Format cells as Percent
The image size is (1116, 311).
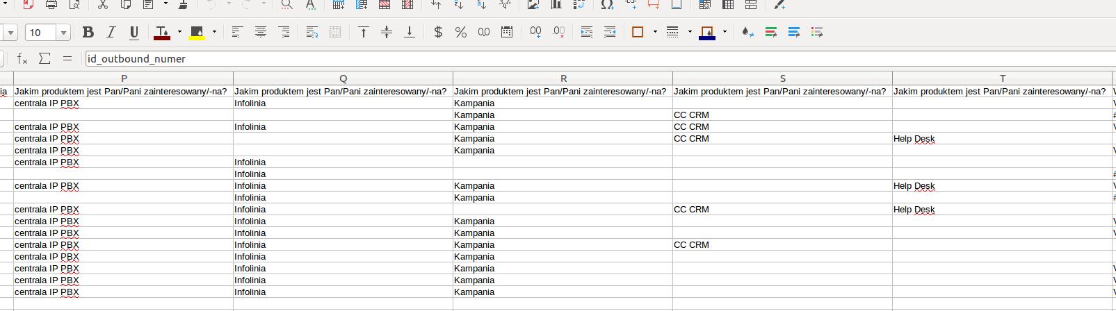(461, 32)
